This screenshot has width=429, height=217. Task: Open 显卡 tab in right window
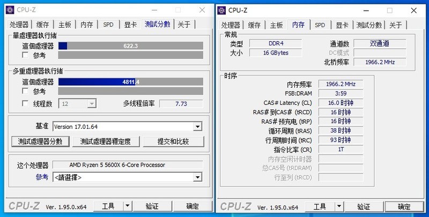tap(342, 25)
